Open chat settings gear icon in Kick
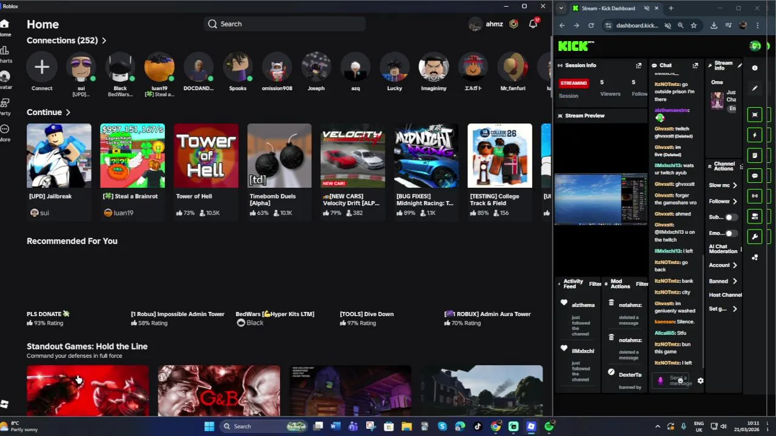The image size is (776, 436). click(700, 381)
